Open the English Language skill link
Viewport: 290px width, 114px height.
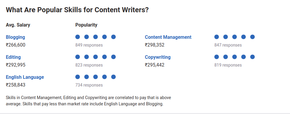click(25, 77)
